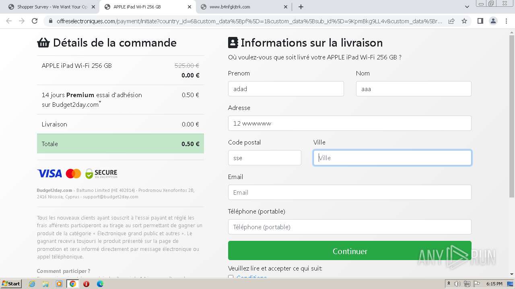Click the address bar URL
The width and height of the screenshot is (515, 289).
point(249,21)
